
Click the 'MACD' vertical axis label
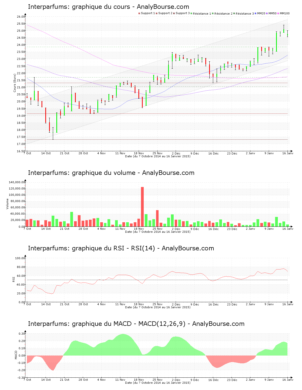(x=16, y=355)
